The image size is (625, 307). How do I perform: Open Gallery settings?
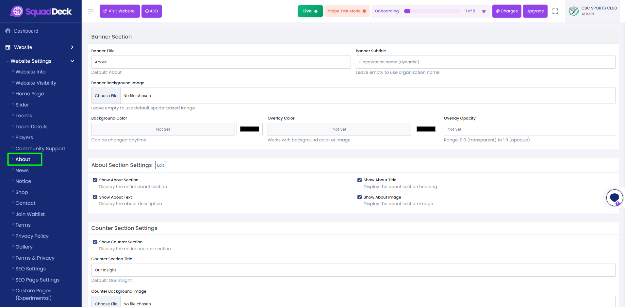pyautogui.click(x=24, y=247)
